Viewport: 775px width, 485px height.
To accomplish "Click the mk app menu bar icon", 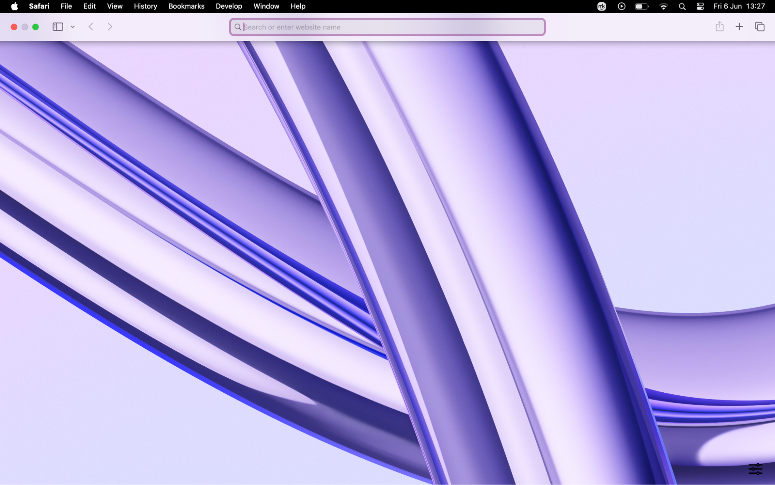I will pos(601,6).
